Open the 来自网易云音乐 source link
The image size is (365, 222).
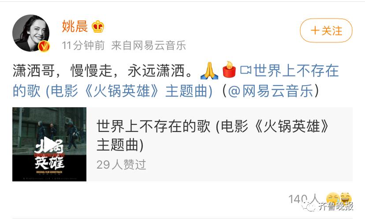[149, 45]
